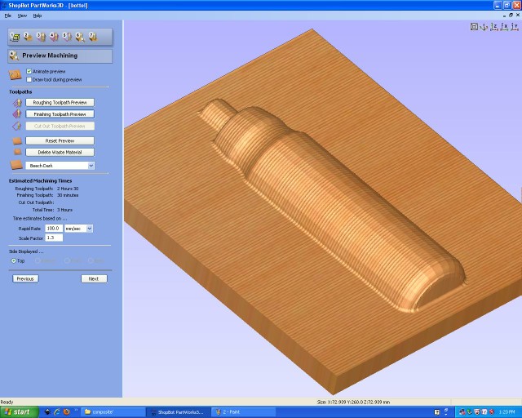Click the cut out toolpath icon

click(x=17, y=126)
